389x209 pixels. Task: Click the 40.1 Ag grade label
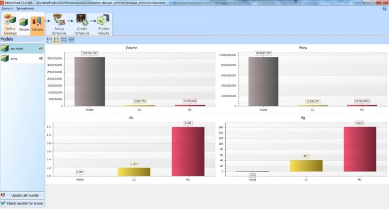click(306, 156)
